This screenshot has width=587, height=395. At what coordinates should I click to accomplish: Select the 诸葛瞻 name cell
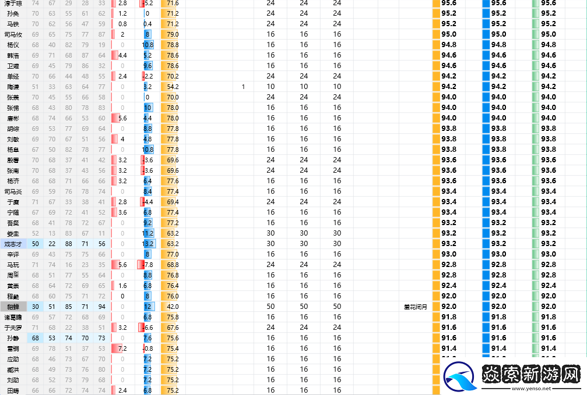13,317
